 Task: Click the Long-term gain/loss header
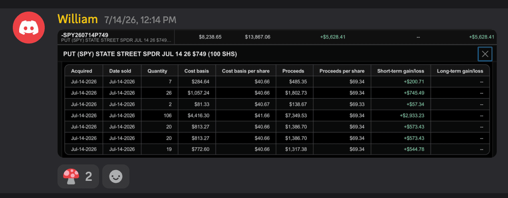(460, 71)
